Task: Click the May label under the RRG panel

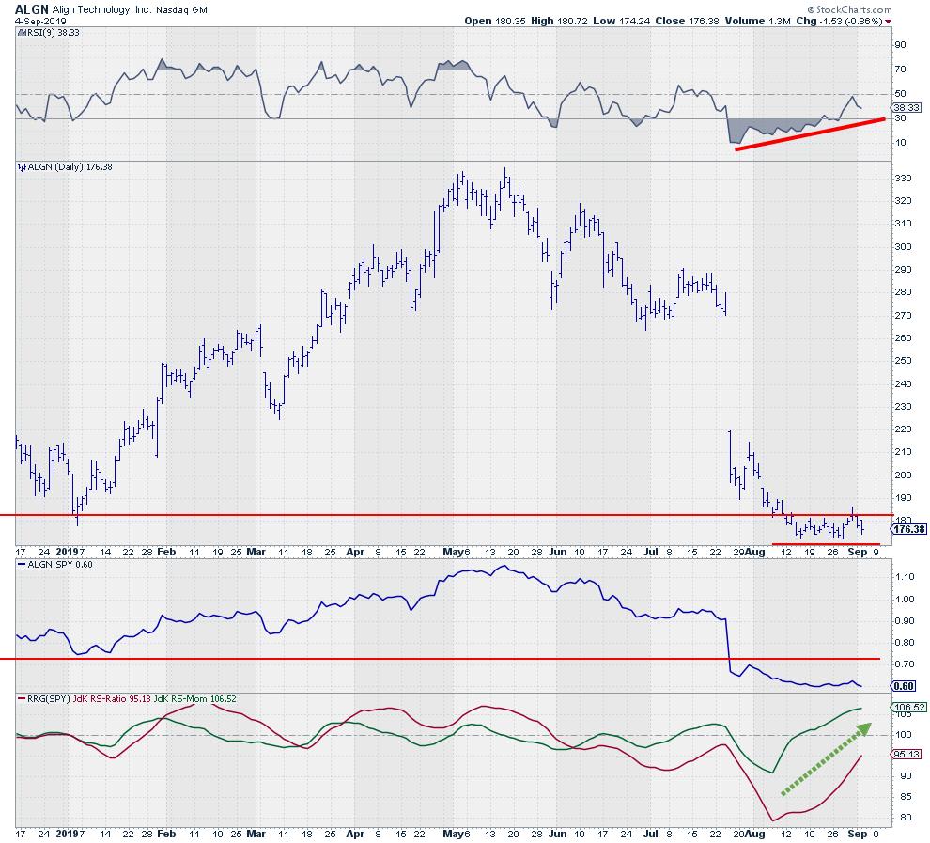Action: (x=453, y=834)
